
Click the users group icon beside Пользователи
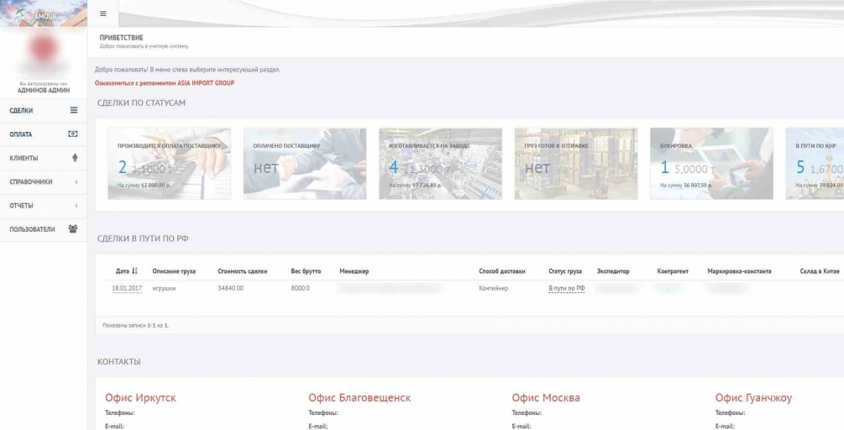[73, 228]
